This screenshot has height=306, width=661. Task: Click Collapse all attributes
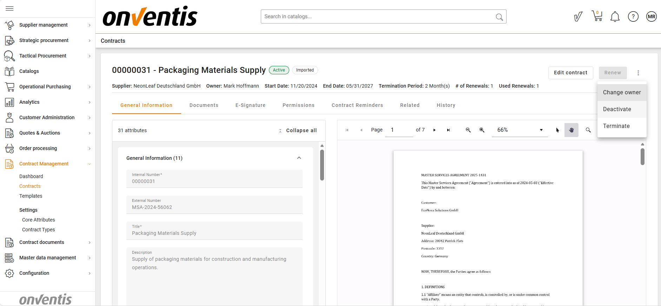click(x=301, y=130)
